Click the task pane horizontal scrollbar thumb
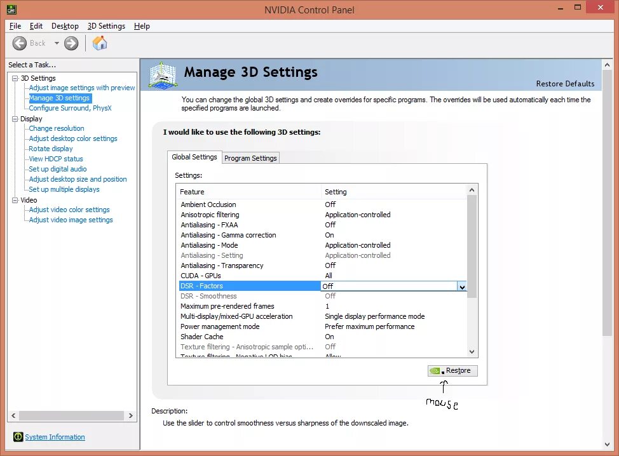The image size is (619, 456). coord(71,416)
